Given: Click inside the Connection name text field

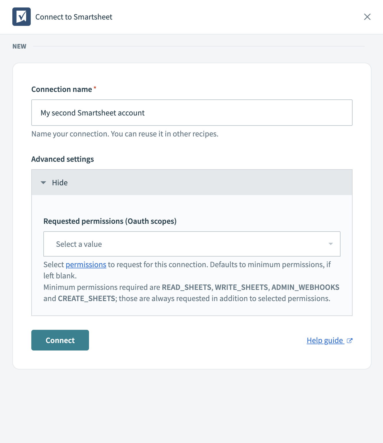Looking at the screenshot, I should click(191, 113).
